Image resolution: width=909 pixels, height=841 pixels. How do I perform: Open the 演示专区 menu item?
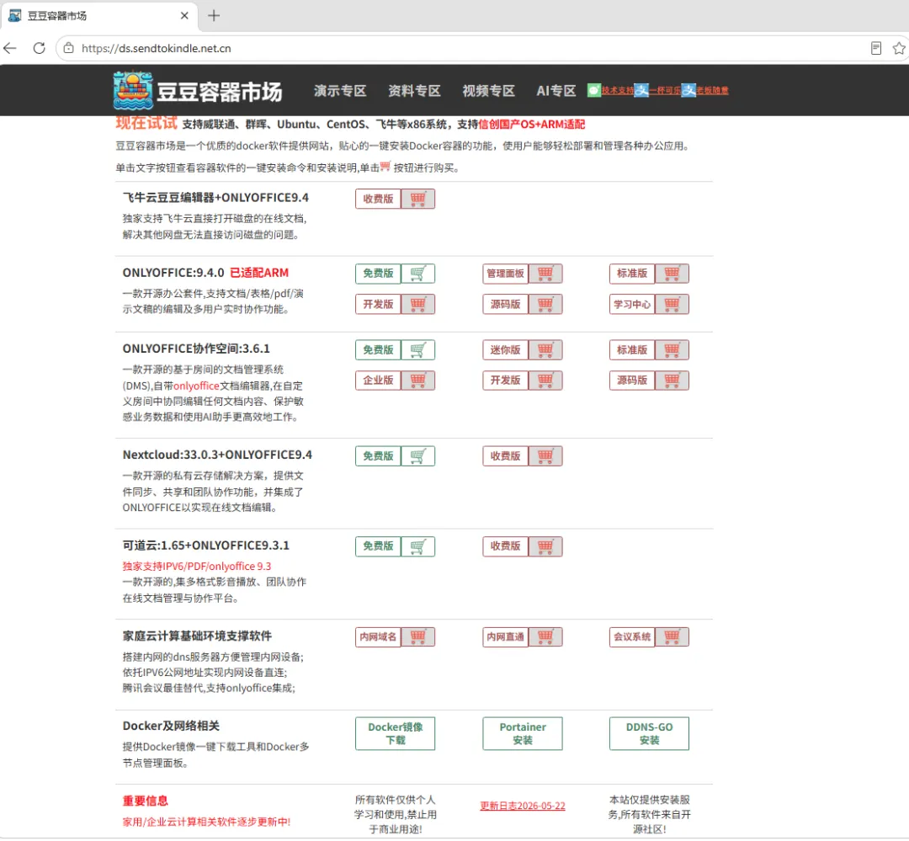pos(340,91)
